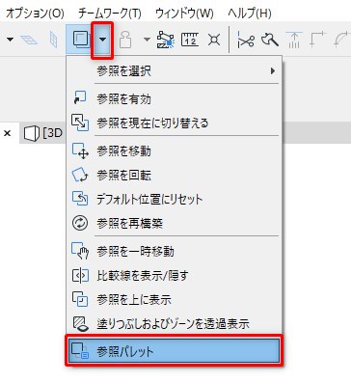
Task: Toggle 参照を上に表示 option
Action: pyautogui.click(x=174, y=299)
